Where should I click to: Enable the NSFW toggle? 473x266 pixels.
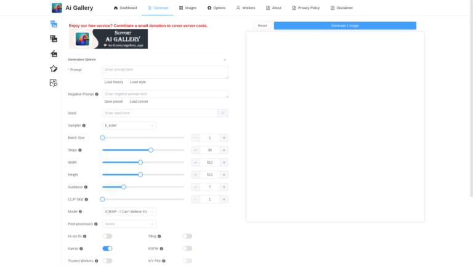click(x=187, y=248)
